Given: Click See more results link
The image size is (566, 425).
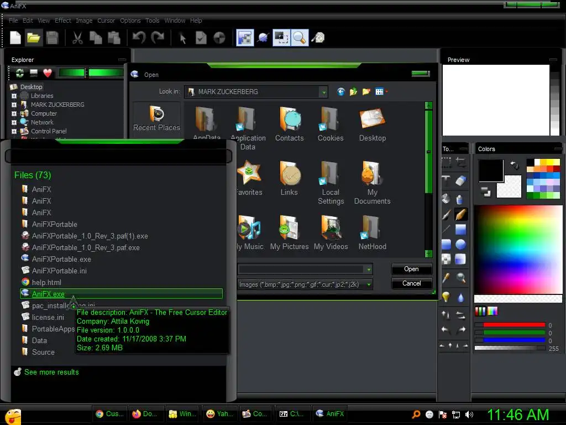Looking at the screenshot, I should 51,372.
